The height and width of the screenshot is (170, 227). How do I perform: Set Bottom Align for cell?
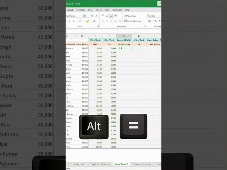coord(111,16)
